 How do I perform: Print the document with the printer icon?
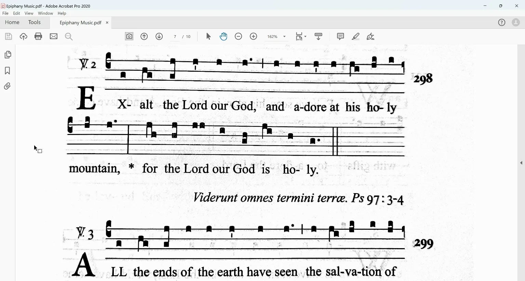38,37
